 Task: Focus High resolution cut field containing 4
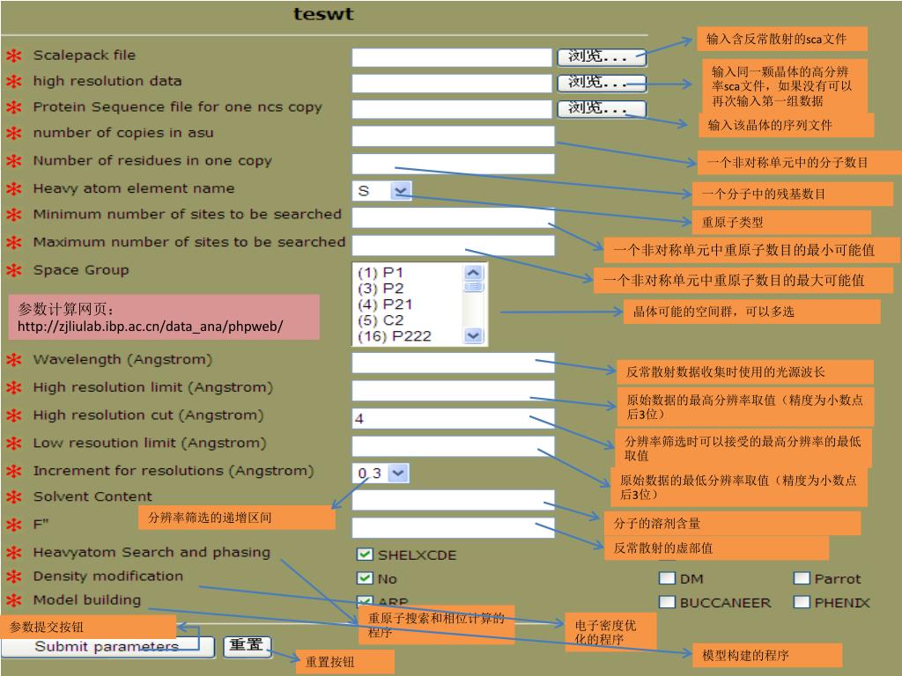coord(454,418)
